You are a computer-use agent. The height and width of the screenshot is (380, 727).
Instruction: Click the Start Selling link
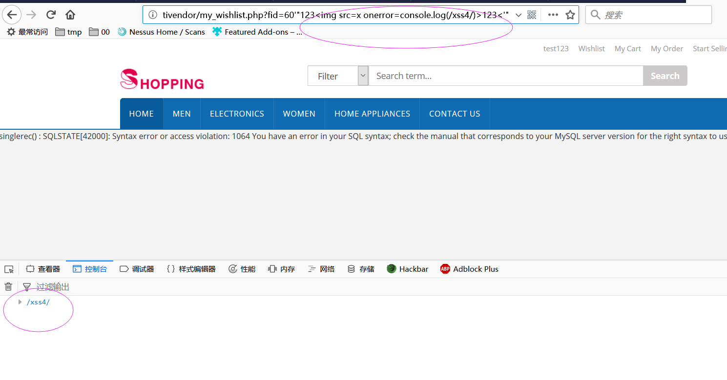click(x=710, y=49)
